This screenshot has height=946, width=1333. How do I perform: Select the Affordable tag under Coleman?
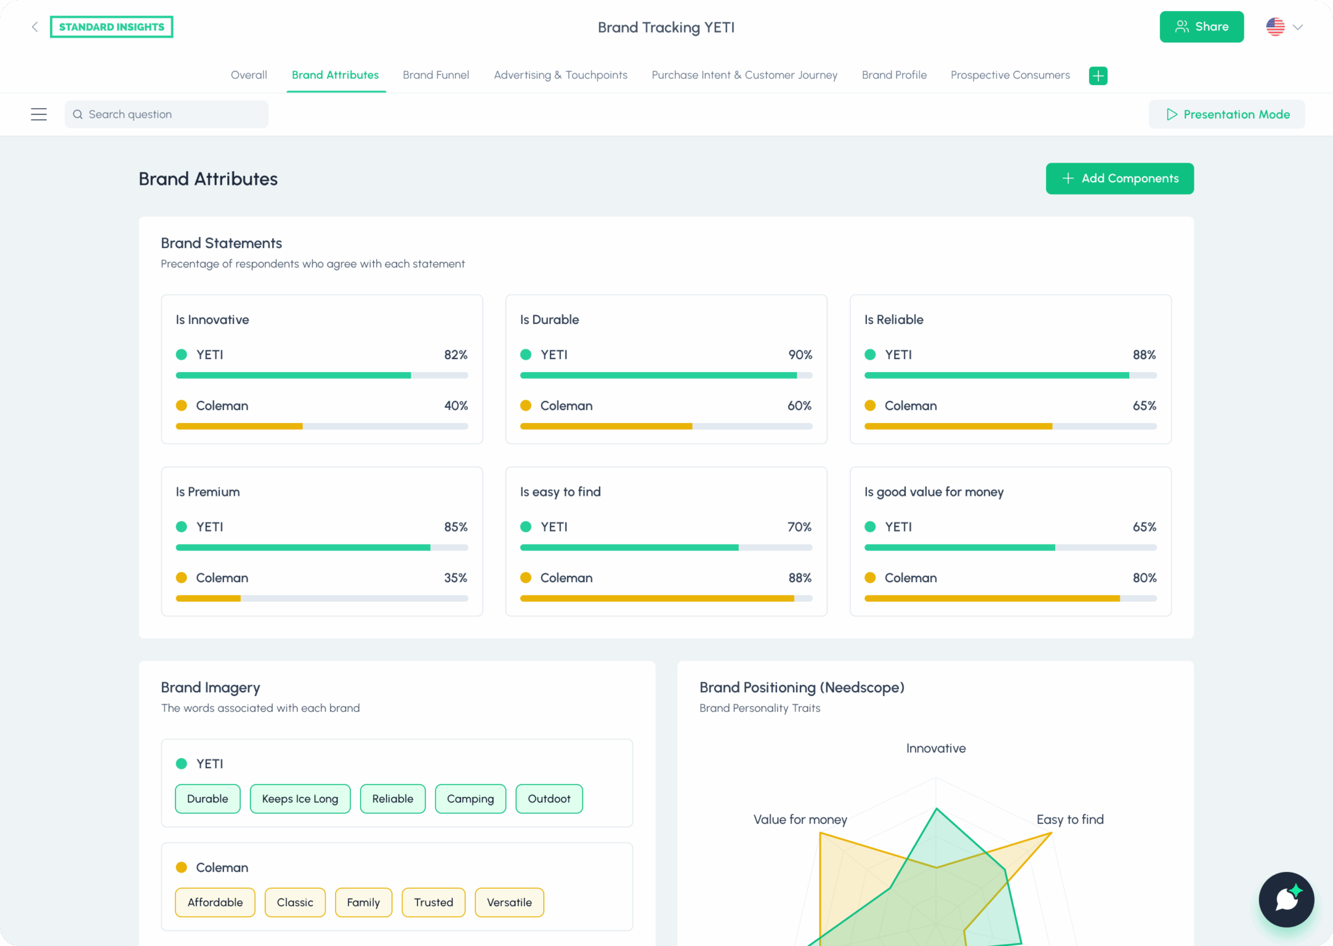(x=215, y=902)
